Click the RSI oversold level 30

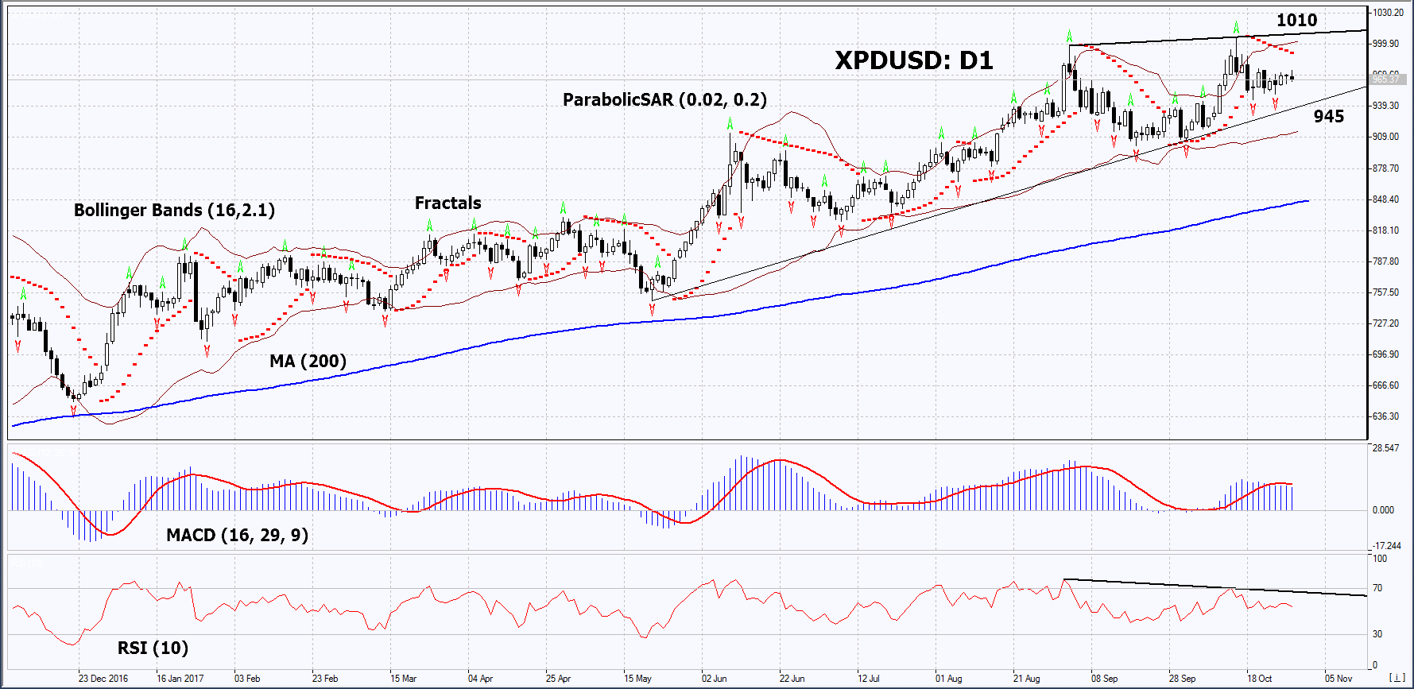(x=1377, y=634)
